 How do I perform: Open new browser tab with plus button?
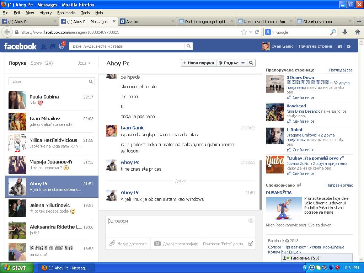coord(359,21)
